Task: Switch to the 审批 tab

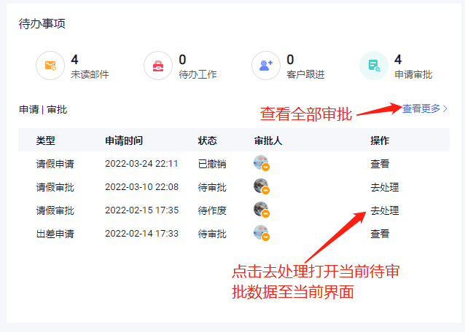Action: (x=57, y=110)
